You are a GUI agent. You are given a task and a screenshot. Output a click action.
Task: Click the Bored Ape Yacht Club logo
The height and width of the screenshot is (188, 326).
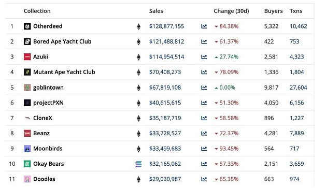(x=27, y=41)
